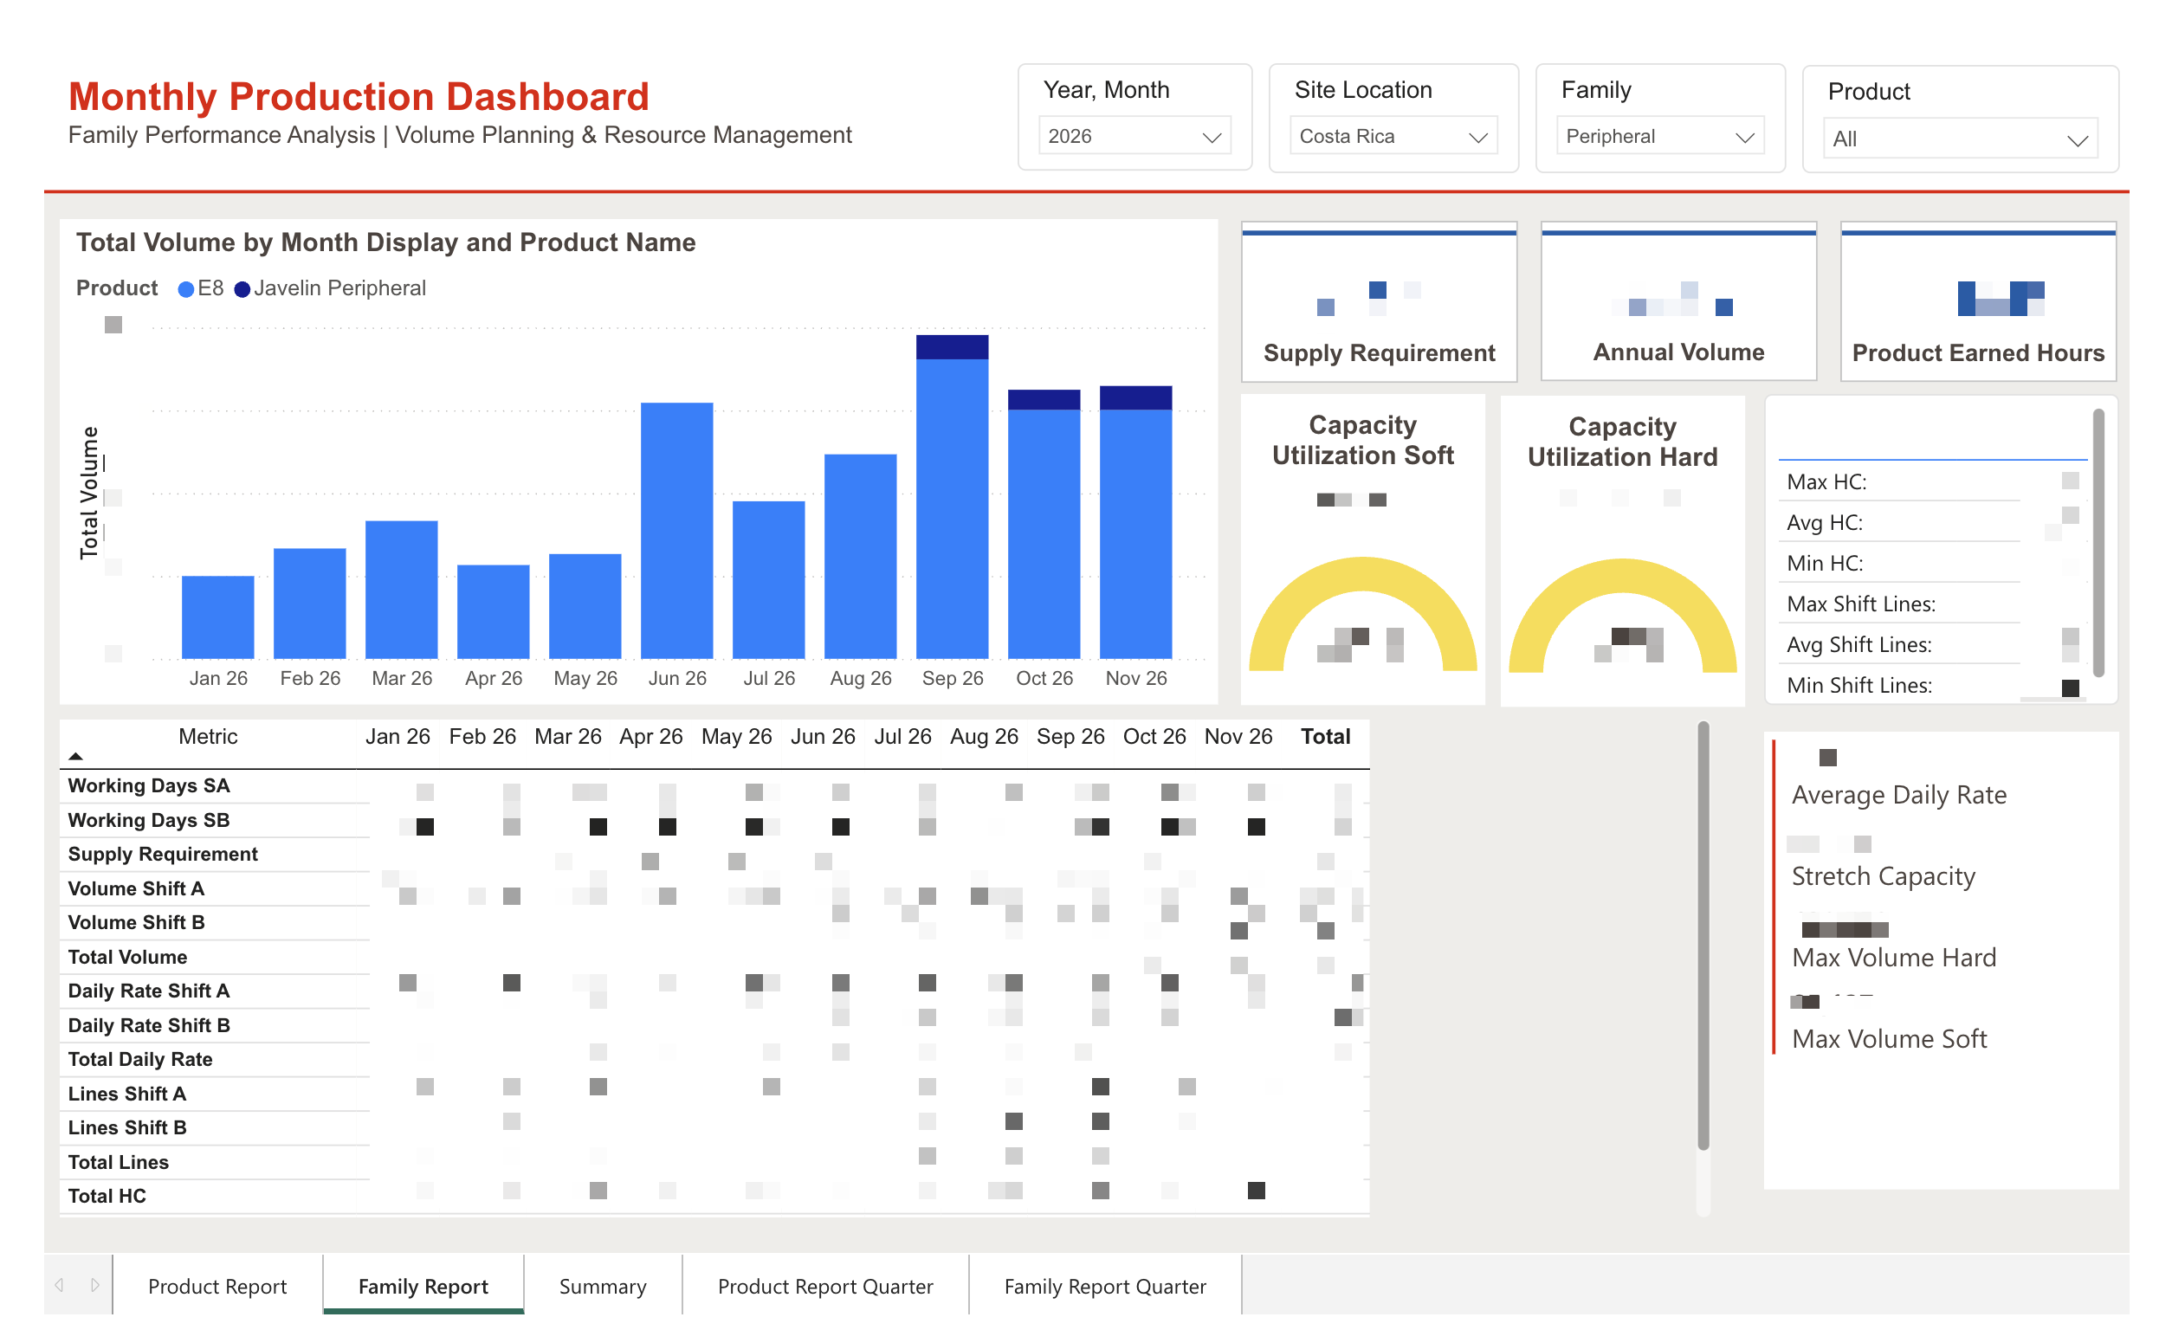Select the Total Daily Rate row

pos(714,1060)
